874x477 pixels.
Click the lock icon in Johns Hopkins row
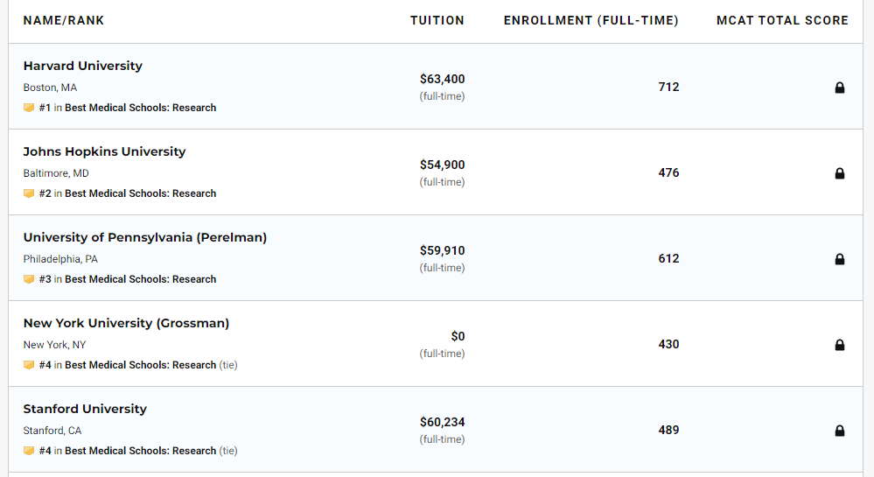click(839, 173)
